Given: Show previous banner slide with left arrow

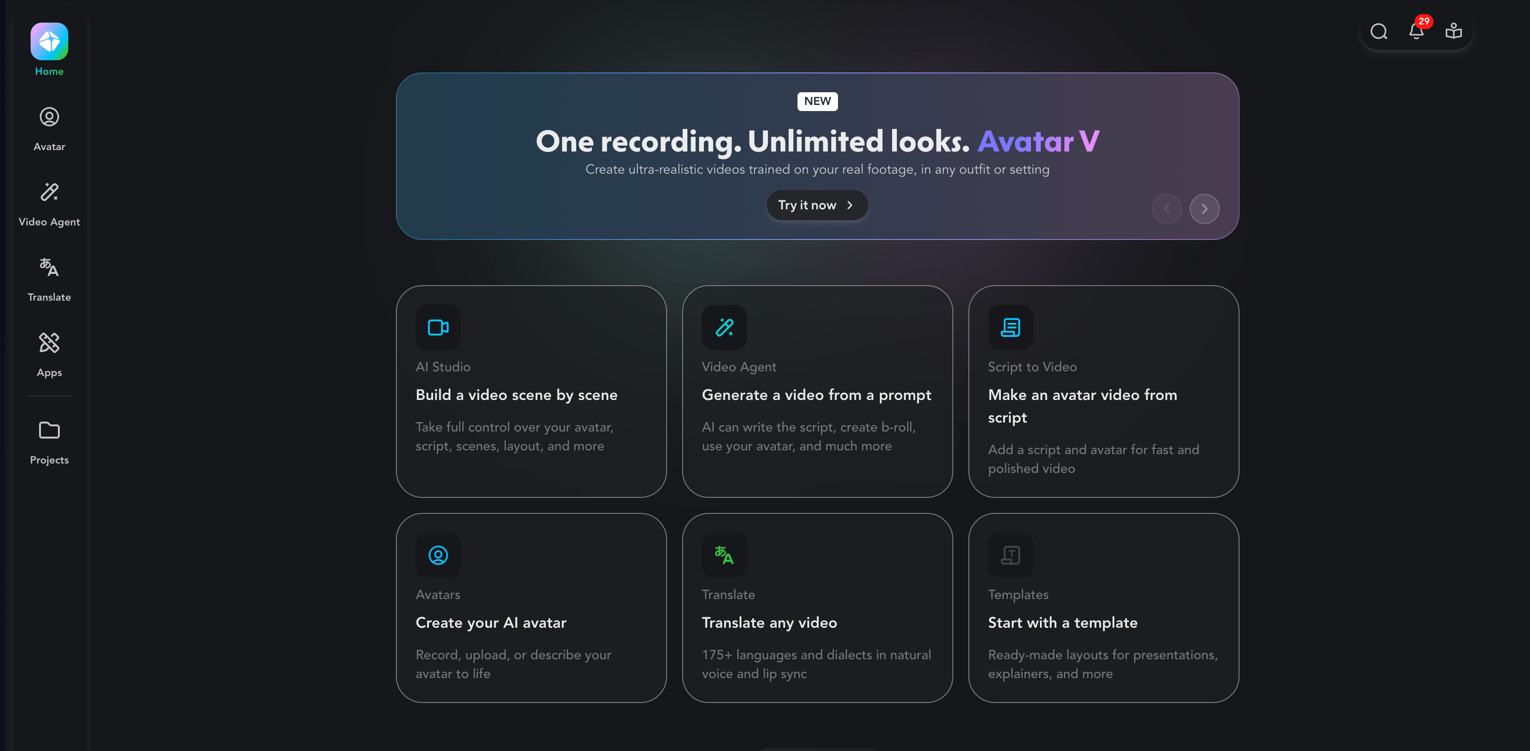Looking at the screenshot, I should (x=1167, y=209).
